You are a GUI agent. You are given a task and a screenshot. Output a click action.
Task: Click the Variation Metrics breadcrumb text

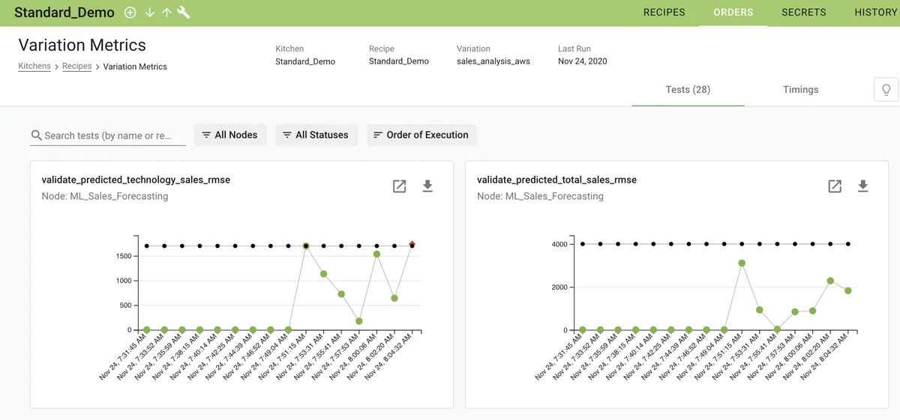[x=135, y=67]
